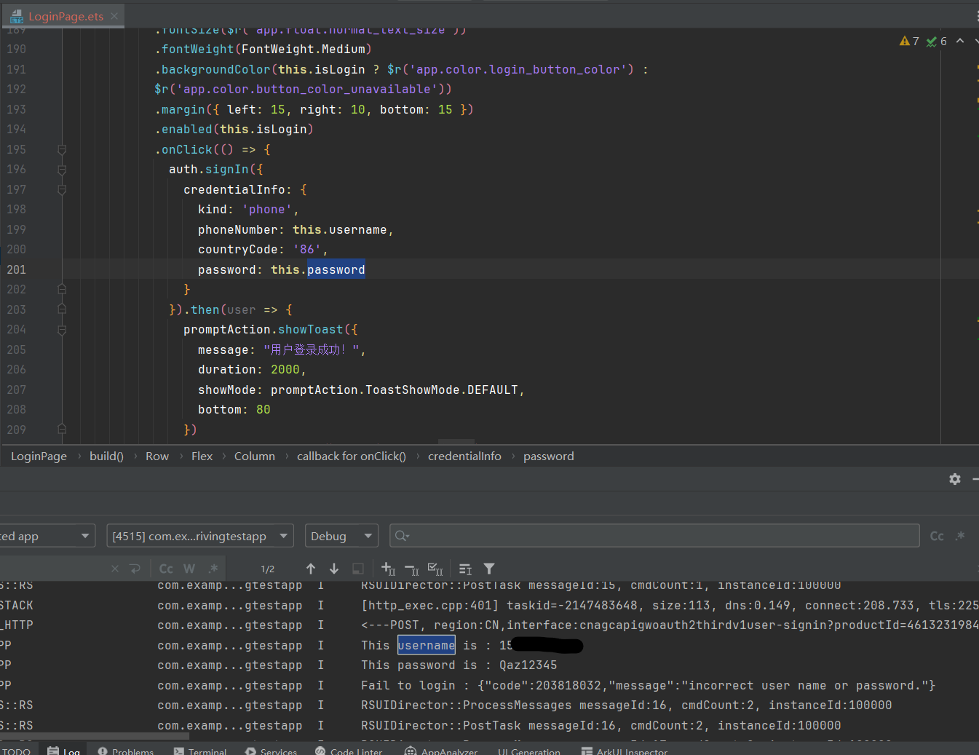
Task: Click the '86' country code string
Action: click(307, 250)
